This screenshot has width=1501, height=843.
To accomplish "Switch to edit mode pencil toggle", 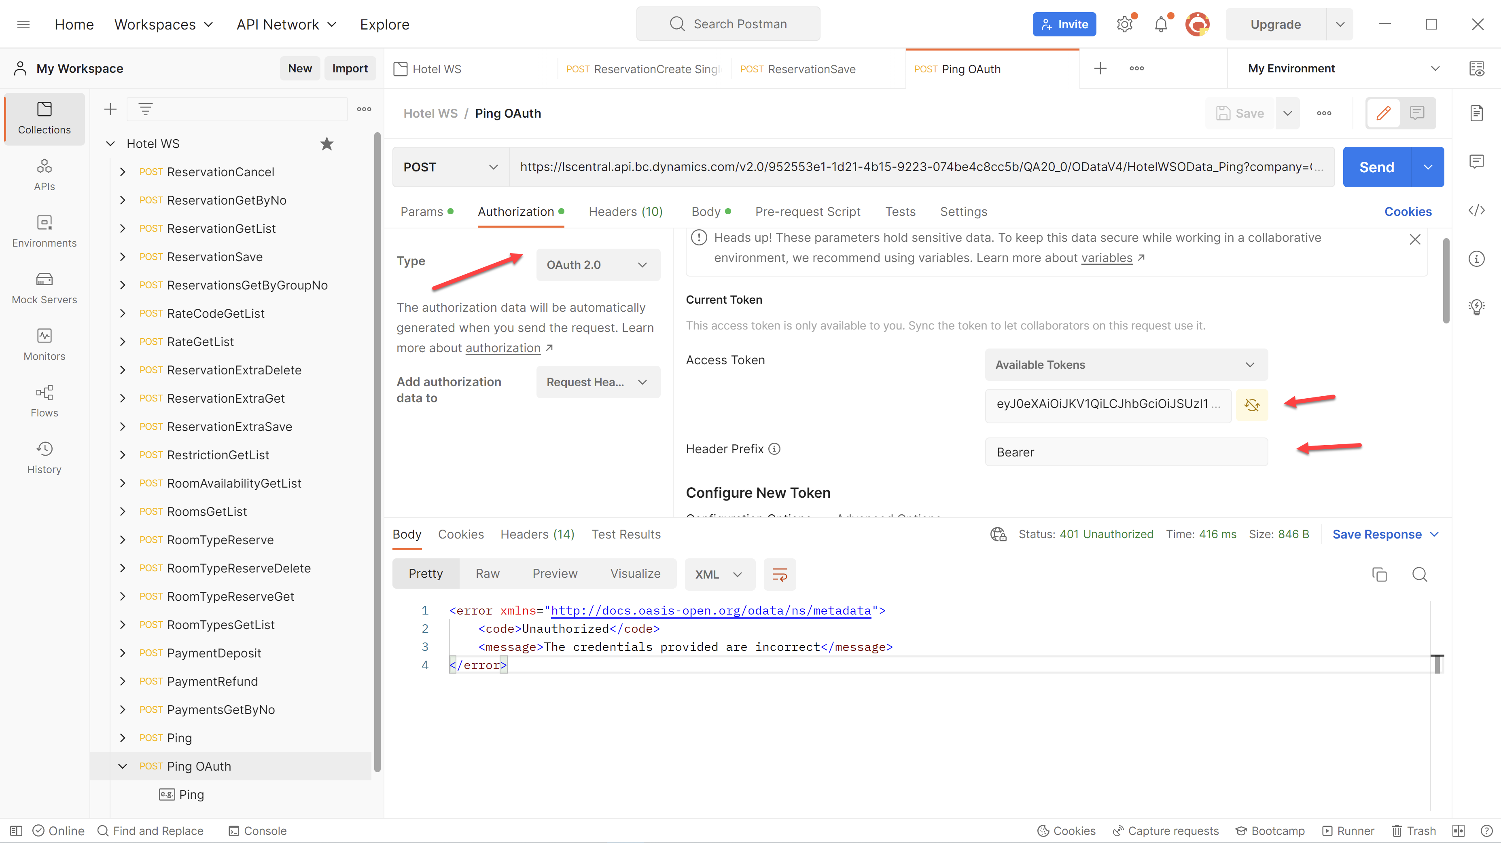I will [x=1383, y=113].
